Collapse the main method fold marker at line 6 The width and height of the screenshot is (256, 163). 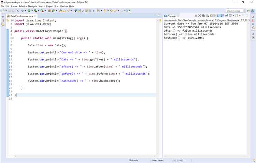pyautogui.click(x=13, y=38)
